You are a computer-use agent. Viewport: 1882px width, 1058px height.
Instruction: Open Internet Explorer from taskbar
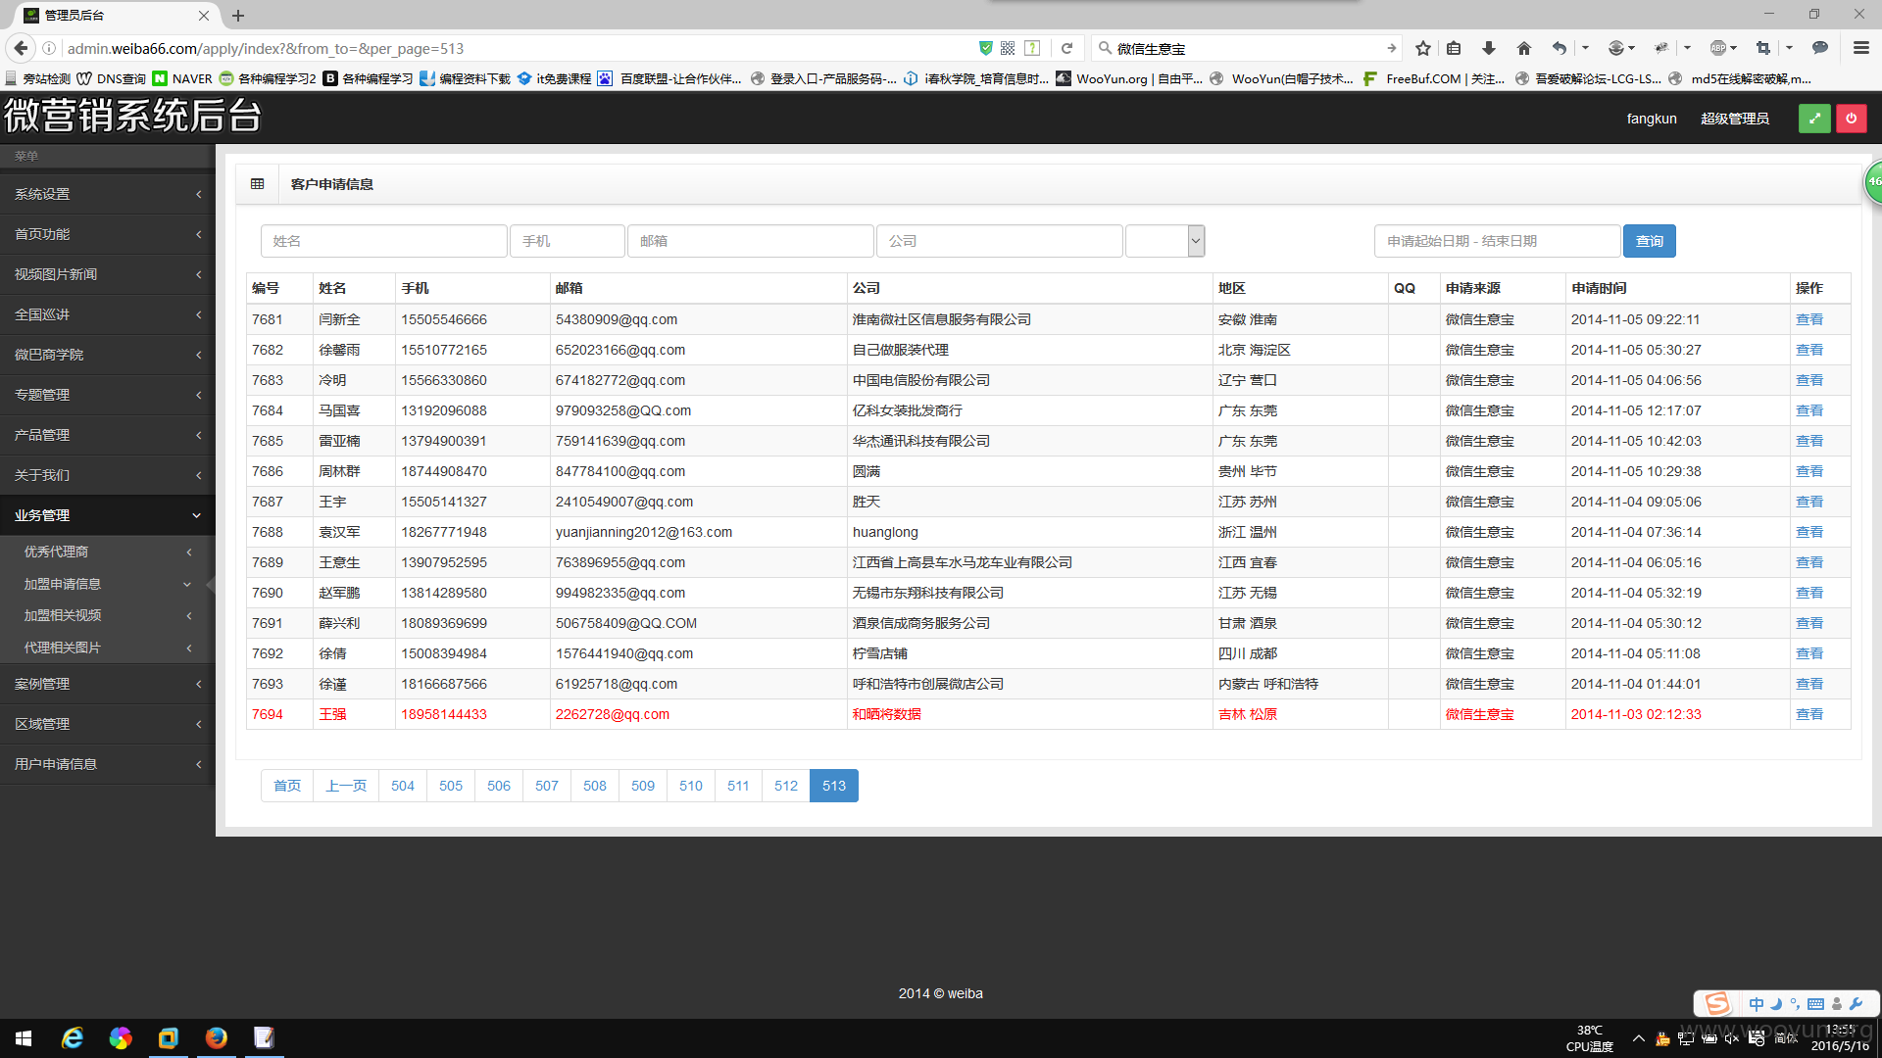[72, 1038]
